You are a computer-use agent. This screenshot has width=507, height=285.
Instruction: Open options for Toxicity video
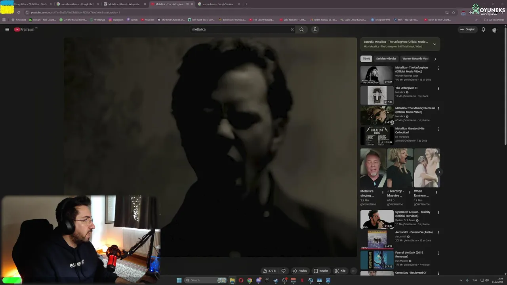(438, 213)
